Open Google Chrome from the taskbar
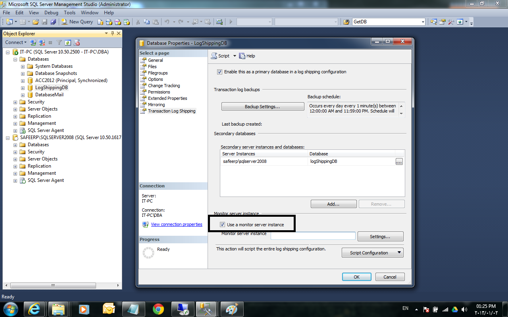508x317 pixels. point(158,309)
